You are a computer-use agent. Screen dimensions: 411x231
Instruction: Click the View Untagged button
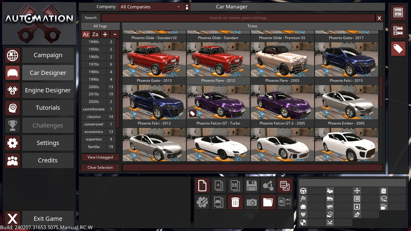[100, 157]
